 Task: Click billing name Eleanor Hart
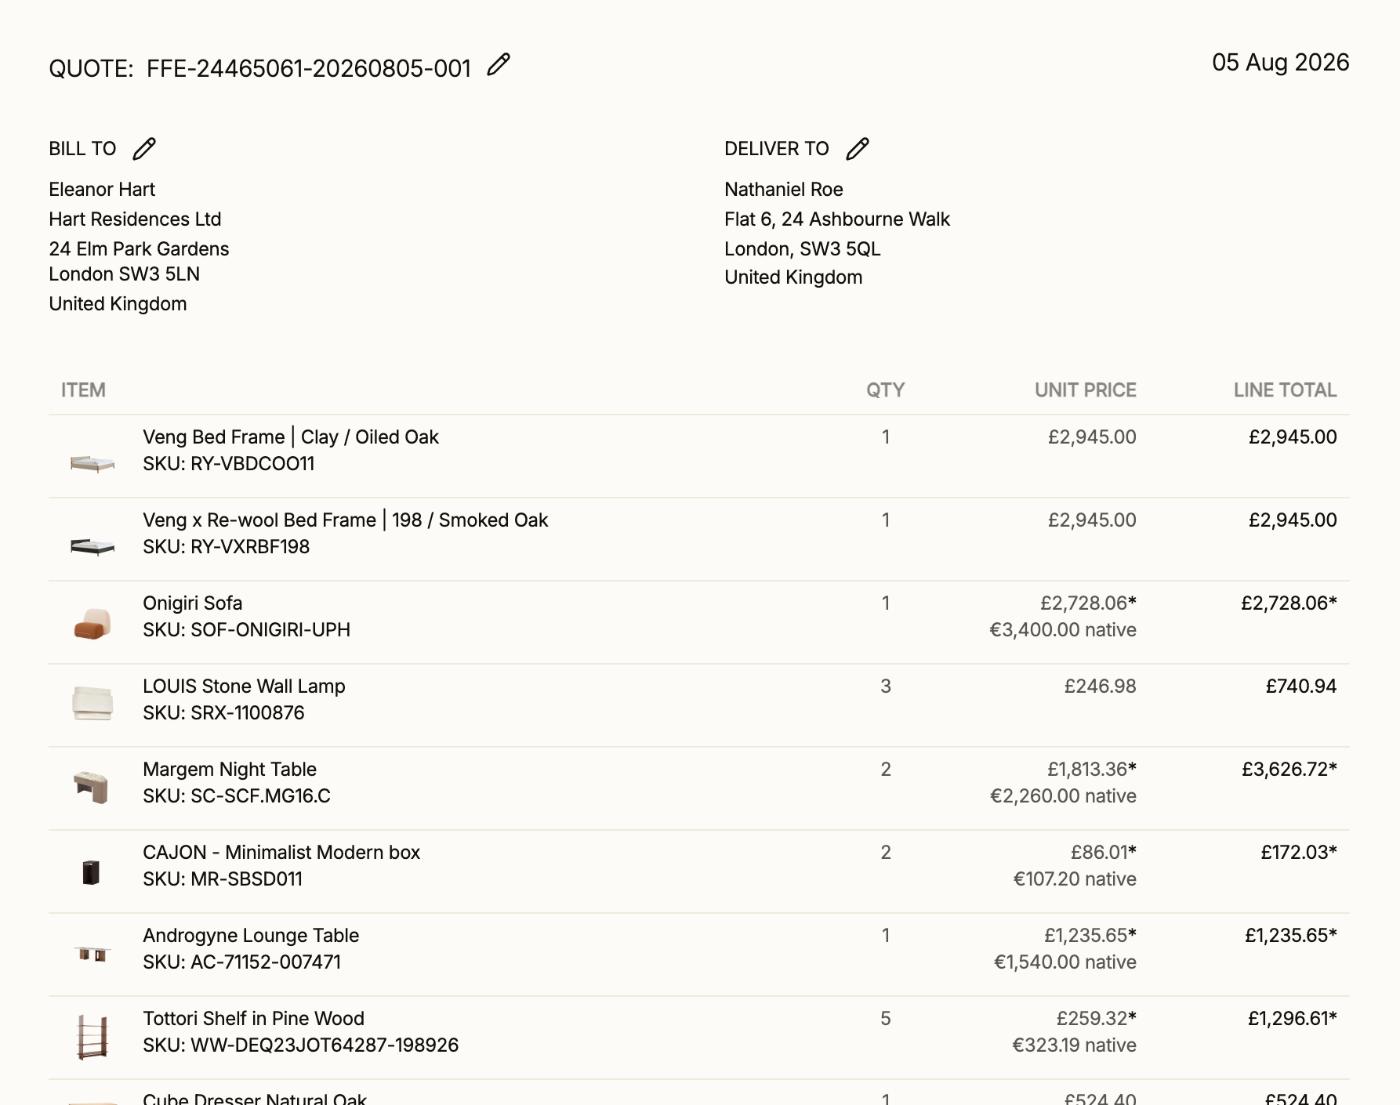tap(102, 190)
